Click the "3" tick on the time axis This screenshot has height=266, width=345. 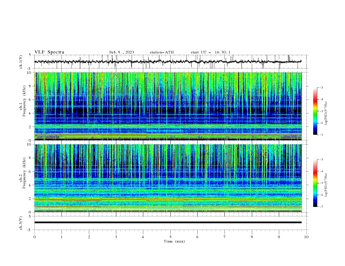(116, 237)
